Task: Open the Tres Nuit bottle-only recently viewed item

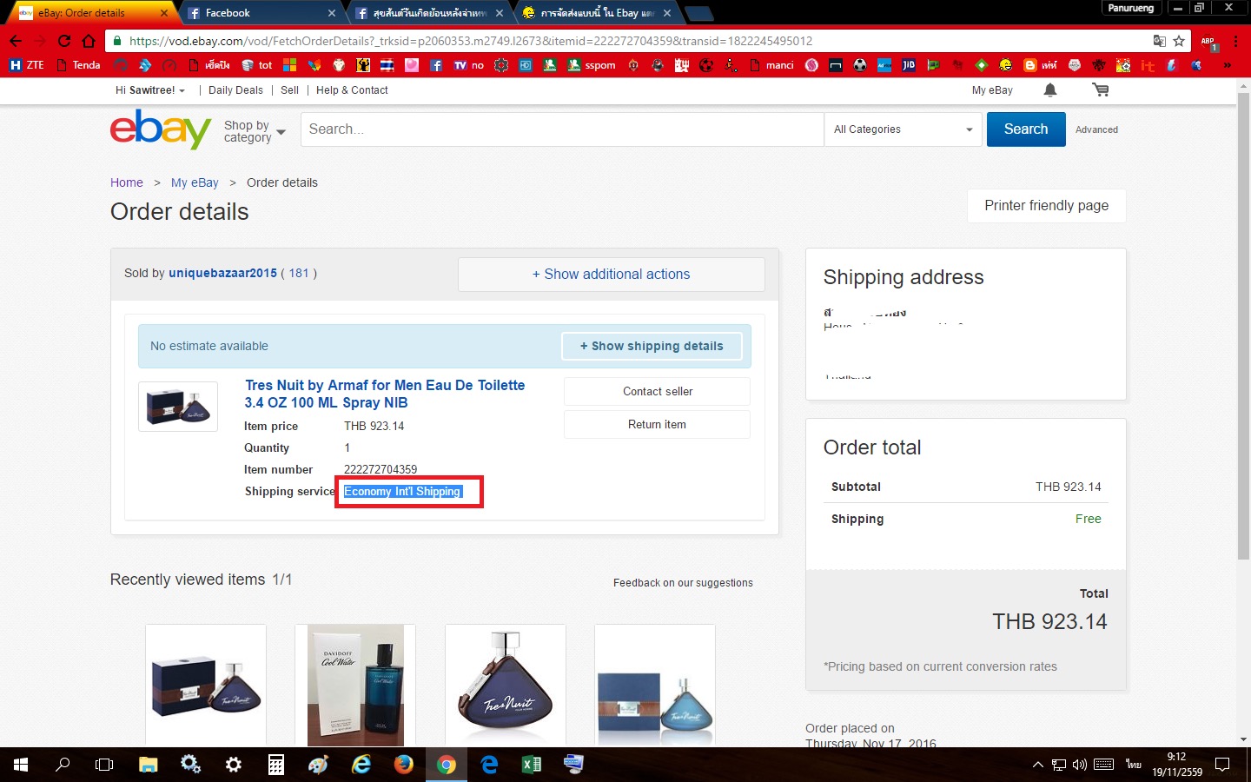Action: point(506,685)
